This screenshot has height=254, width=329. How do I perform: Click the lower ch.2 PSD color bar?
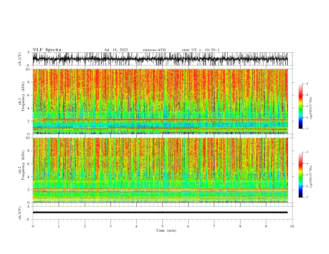(300, 175)
